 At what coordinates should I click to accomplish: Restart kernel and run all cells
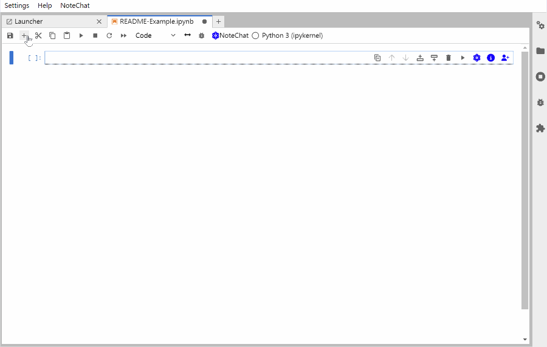(123, 36)
